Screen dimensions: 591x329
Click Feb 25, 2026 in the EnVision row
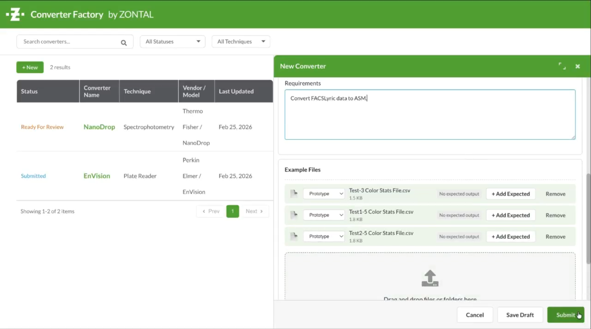(x=235, y=176)
